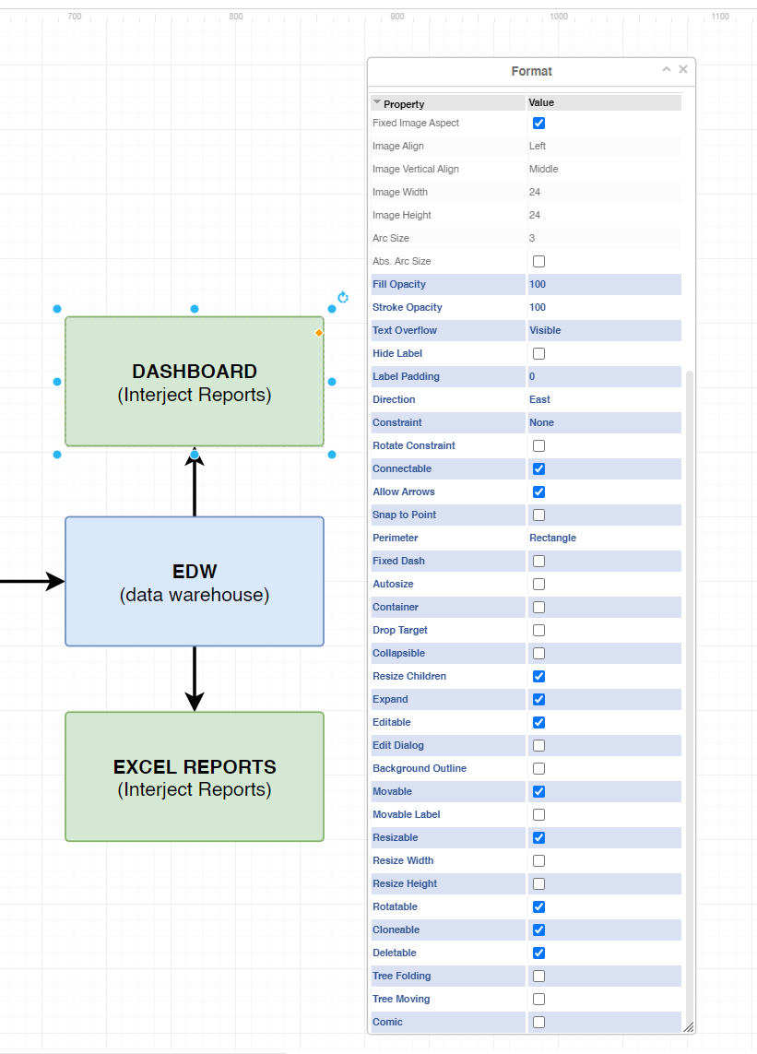The width and height of the screenshot is (757, 1054).
Task: Collapse the Format panel with the caret icon
Action: pos(667,69)
